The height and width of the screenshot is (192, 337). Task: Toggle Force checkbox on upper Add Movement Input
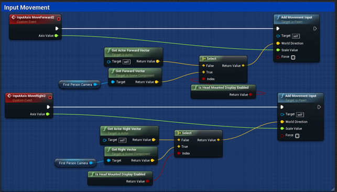click(x=293, y=57)
